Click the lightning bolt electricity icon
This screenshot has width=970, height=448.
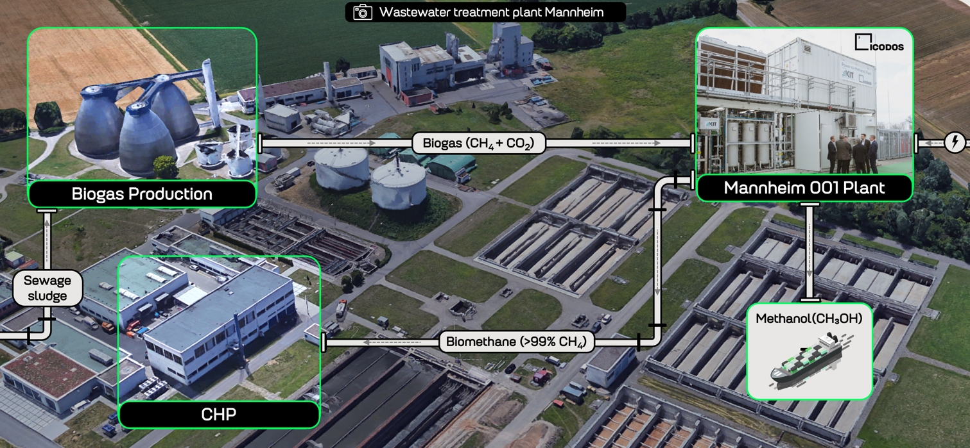tap(955, 142)
